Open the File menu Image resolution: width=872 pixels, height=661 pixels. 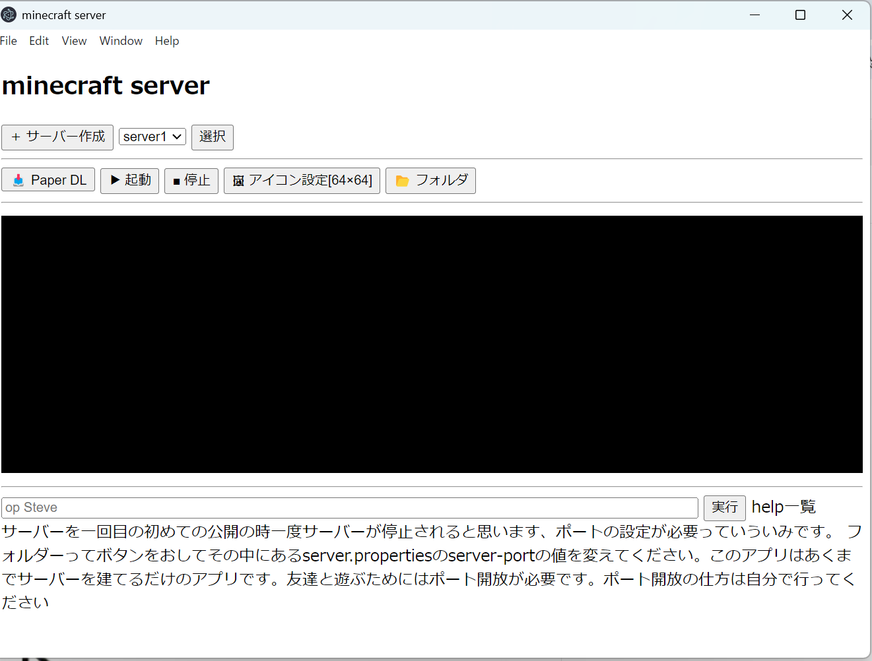[9, 41]
